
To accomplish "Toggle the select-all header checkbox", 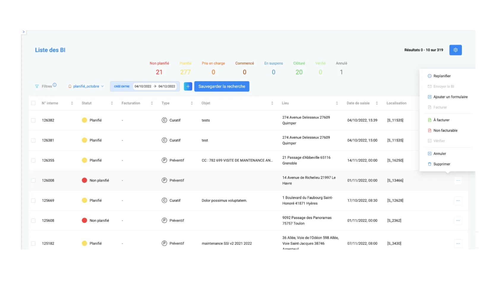I will point(33,103).
